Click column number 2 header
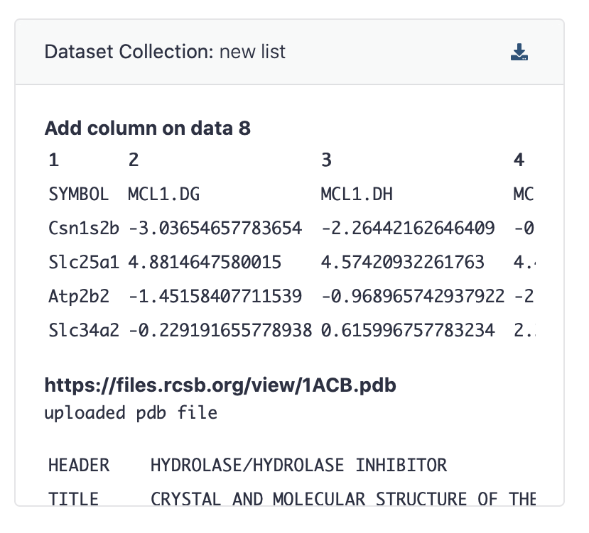Viewport: 589px width, 533px height. point(133,160)
